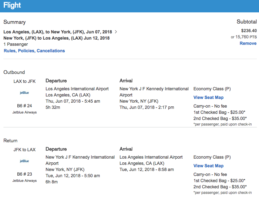
Task: Expand the chevron beside the LAX to JFK summary
Action: 116,32
